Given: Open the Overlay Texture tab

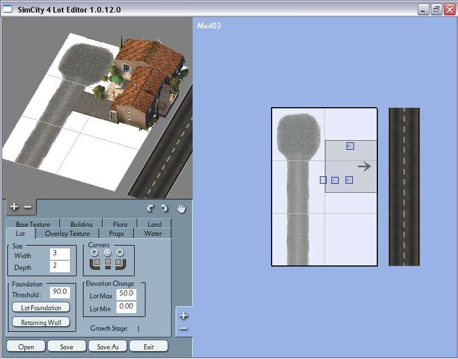Looking at the screenshot, I should pyautogui.click(x=67, y=234).
